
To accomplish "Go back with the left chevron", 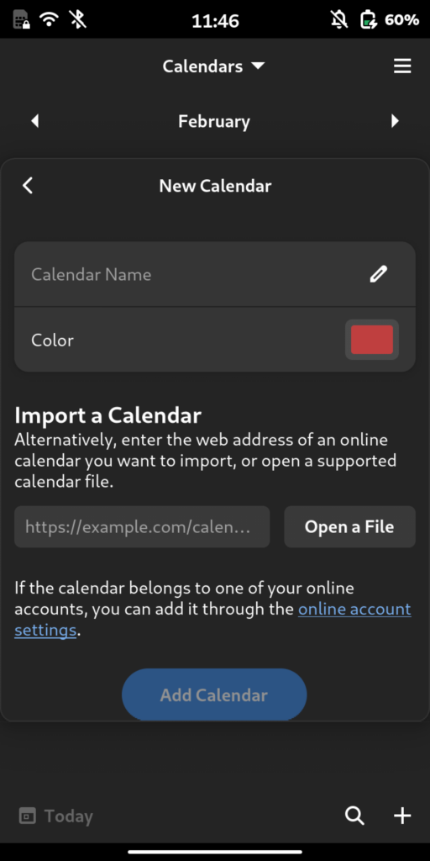I will click(x=28, y=186).
